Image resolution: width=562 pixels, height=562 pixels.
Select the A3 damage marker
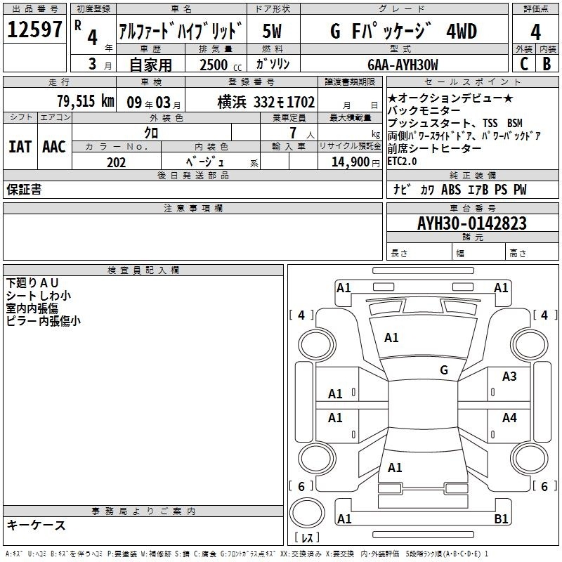pyautogui.click(x=509, y=377)
